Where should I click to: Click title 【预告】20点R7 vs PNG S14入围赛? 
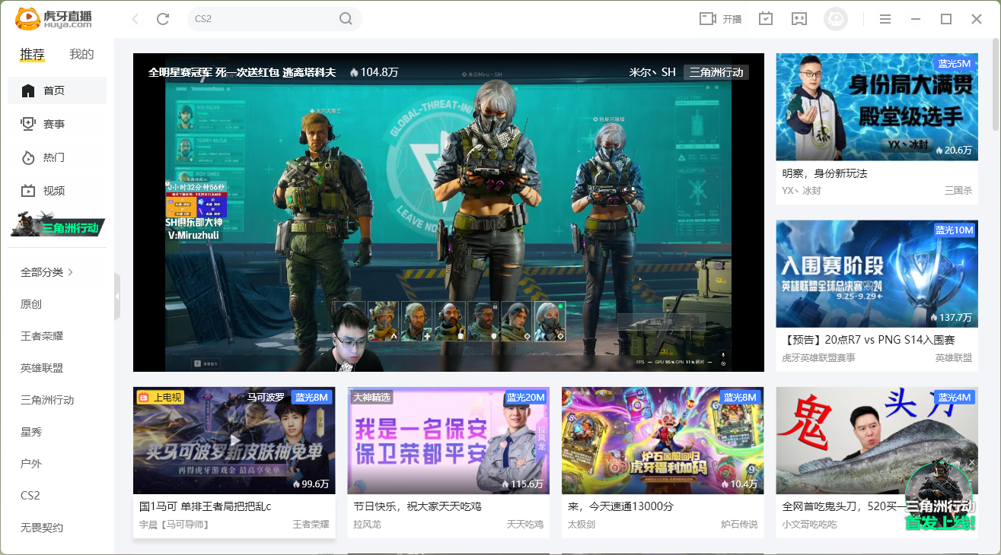click(869, 340)
